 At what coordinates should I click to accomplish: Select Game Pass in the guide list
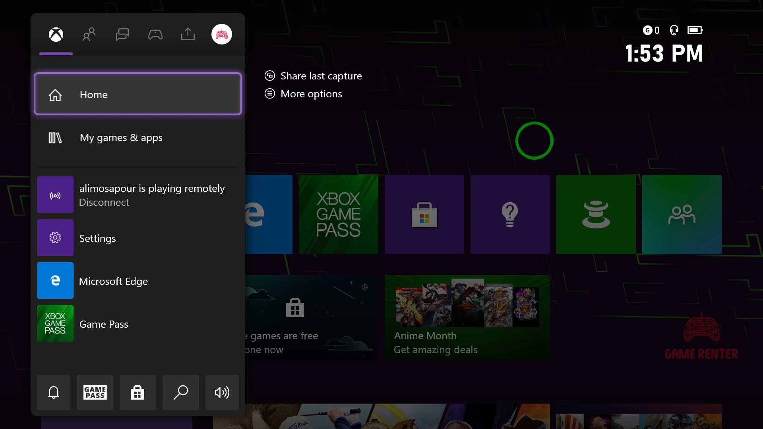coord(138,324)
